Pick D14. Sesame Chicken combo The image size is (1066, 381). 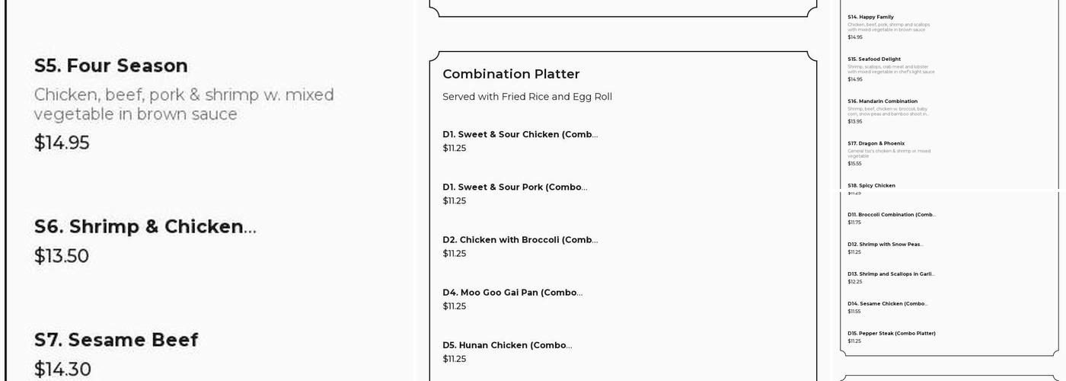[x=887, y=304]
